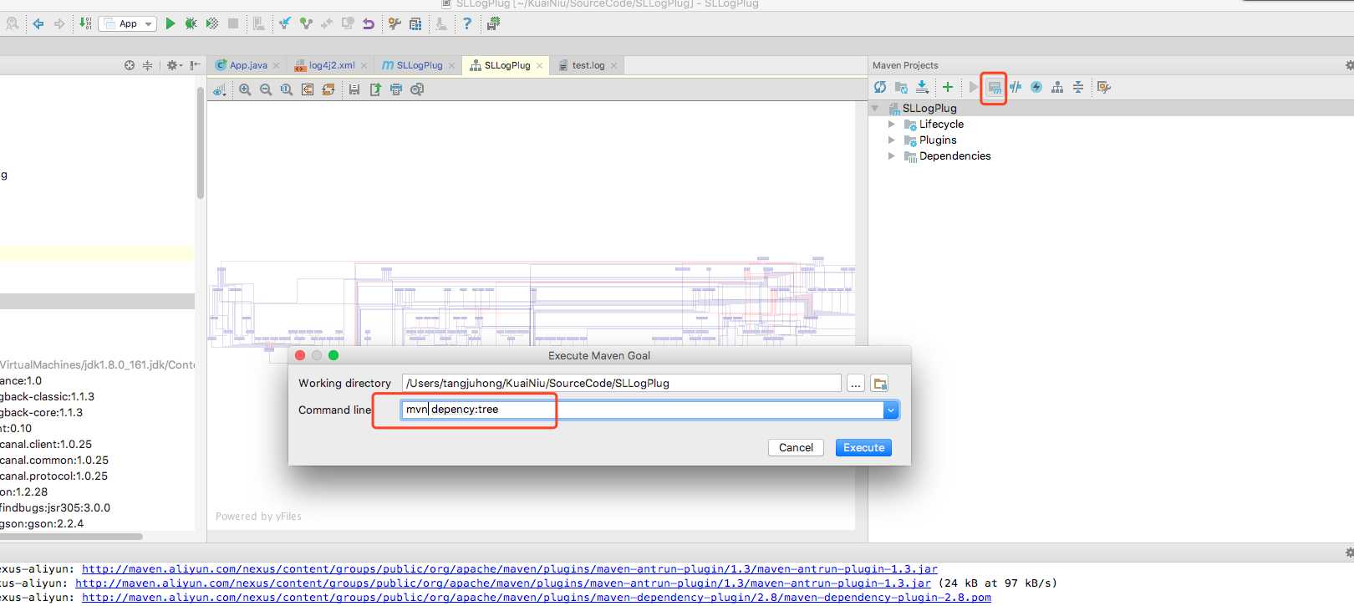This screenshot has width=1354, height=606.
Task: Navigate back with the blue left arrow
Action: point(38,23)
